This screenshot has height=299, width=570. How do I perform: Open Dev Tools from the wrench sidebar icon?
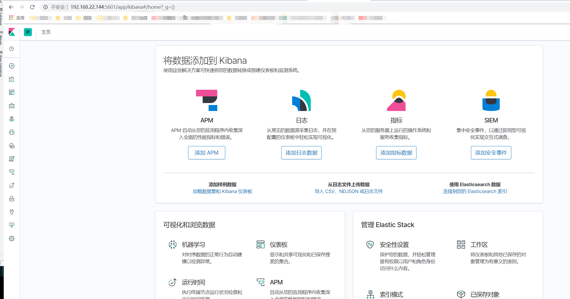pos(12,212)
